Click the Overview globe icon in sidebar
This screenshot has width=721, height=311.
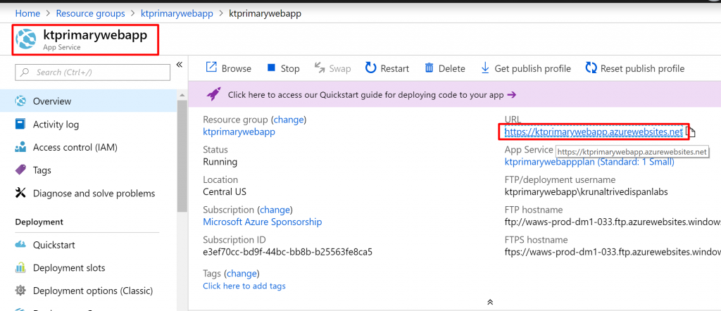coord(20,101)
